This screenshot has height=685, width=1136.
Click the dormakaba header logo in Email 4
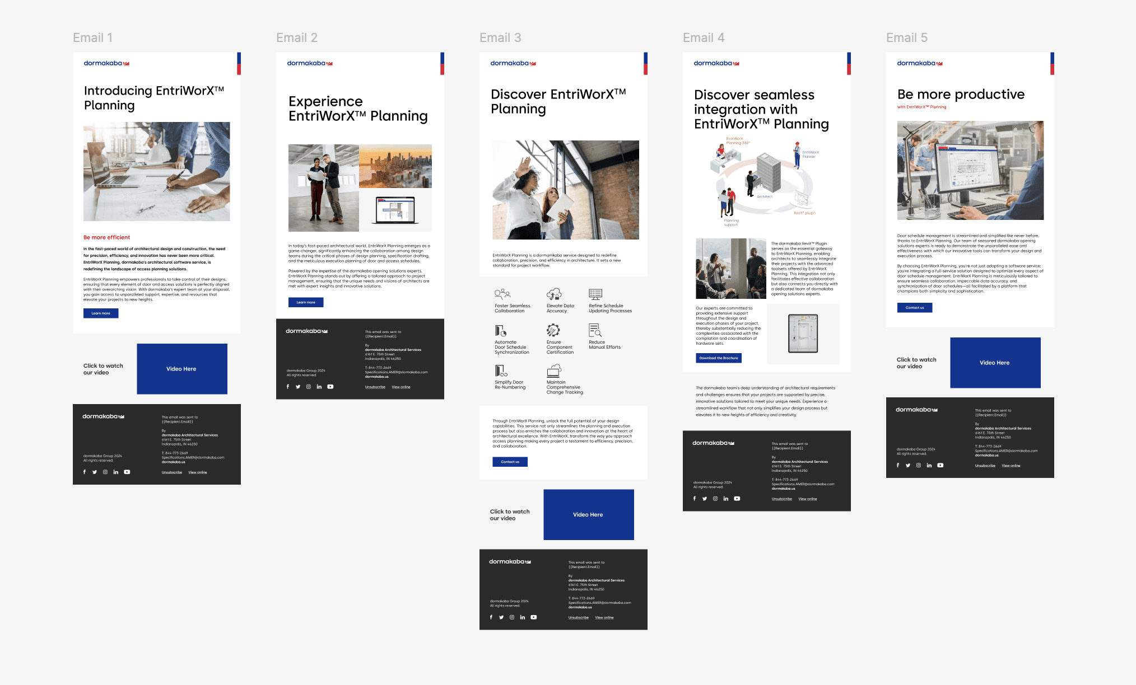pos(716,63)
